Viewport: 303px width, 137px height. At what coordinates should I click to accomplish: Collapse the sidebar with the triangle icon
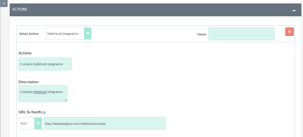(x=4, y=4)
